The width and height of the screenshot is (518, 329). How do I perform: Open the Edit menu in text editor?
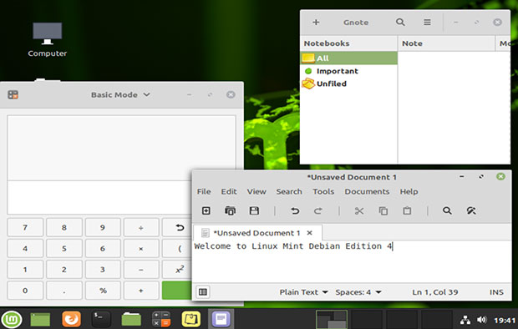tap(229, 191)
